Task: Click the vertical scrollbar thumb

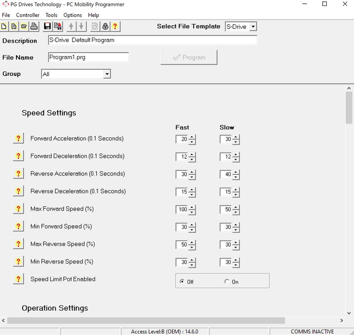Action: 349,108
